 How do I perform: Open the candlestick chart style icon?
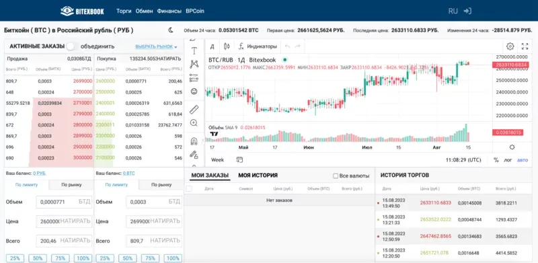point(227,46)
